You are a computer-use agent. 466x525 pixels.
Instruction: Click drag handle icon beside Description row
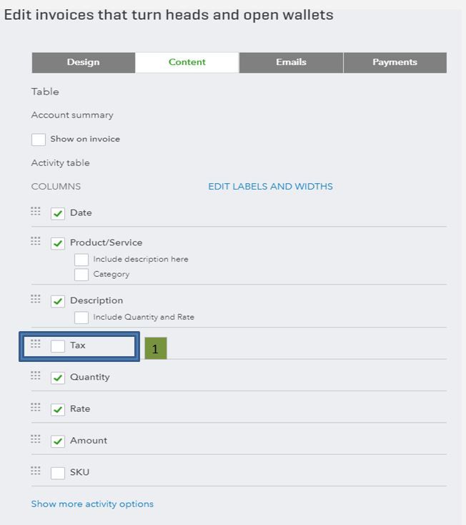click(x=36, y=300)
